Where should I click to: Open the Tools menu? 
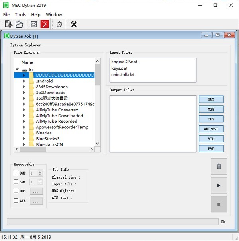pyautogui.click(x=20, y=14)
